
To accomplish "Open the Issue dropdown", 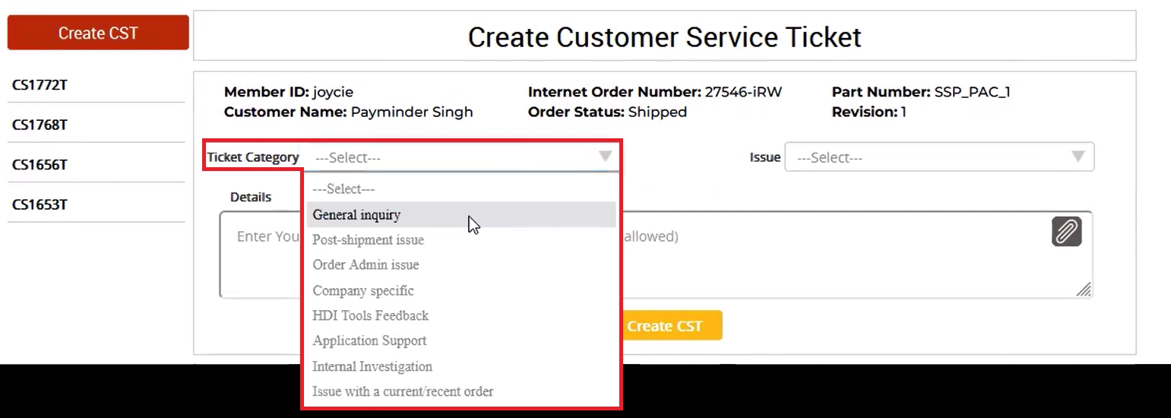I will coord(939,157).
